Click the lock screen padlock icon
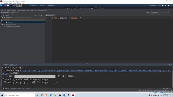The height and width of the screenshot is (97, 173). 169,5
